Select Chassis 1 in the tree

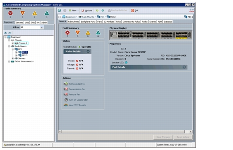(23, 43)
